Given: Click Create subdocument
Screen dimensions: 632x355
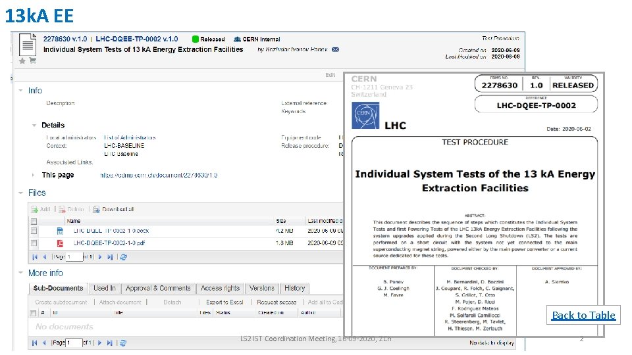Looking at the screenshot, I should [x=61, y=302].
